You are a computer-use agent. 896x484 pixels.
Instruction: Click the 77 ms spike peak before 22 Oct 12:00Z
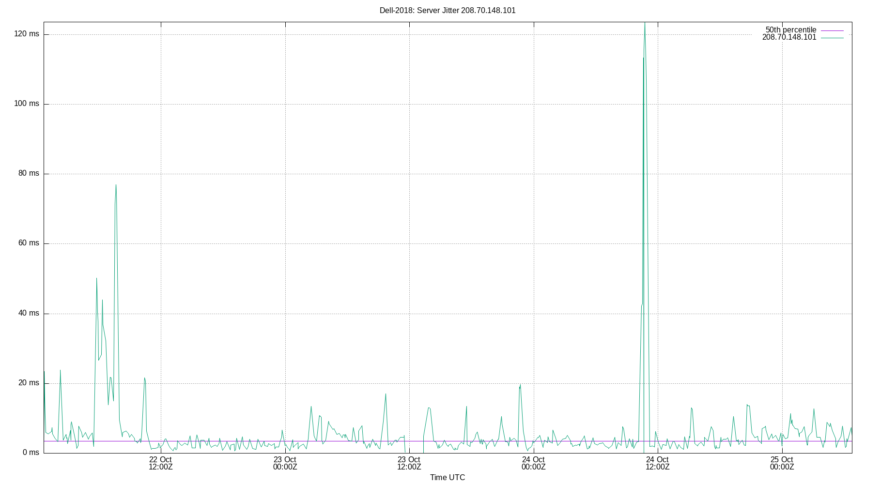pos(116,185)
